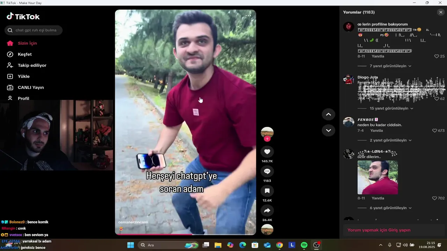Like the LØN4 comment with 702 likes

[x=435, y=198]
